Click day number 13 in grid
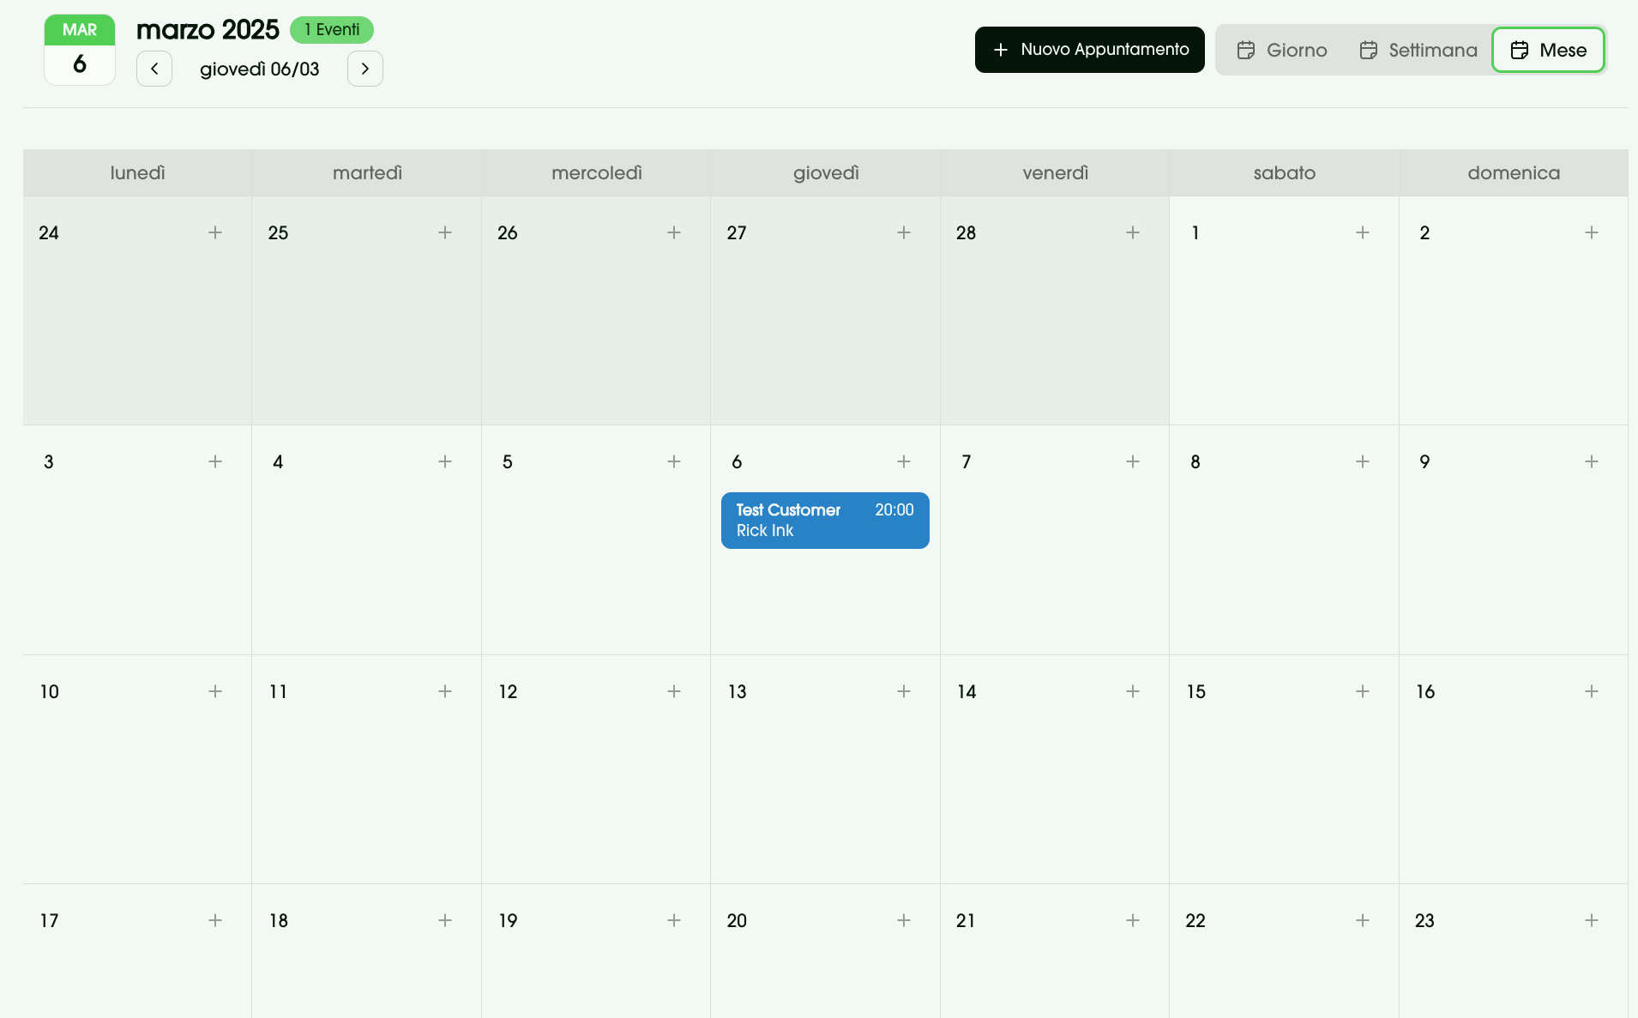Image resolution: width=1638 pixels, height=1018 pixels. (x=738, y=692)
